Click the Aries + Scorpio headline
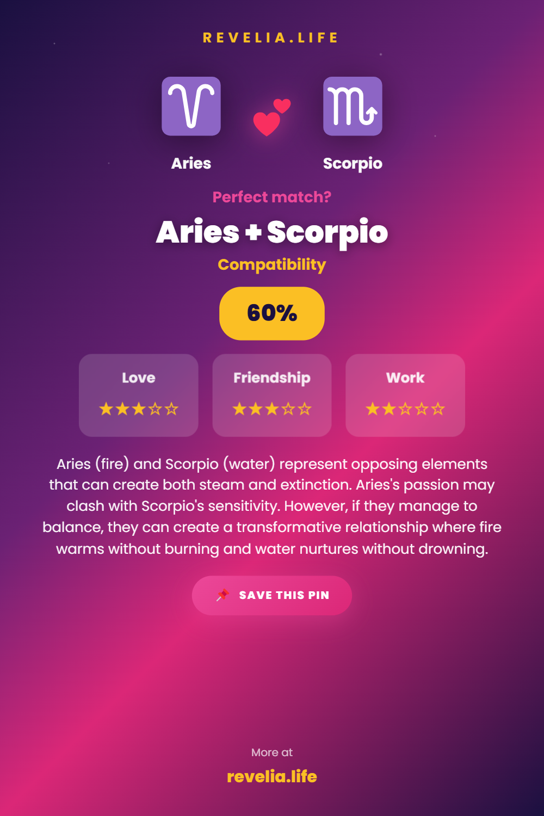The image size is (544, 816). pyautogui.click(x=272, y=232)
